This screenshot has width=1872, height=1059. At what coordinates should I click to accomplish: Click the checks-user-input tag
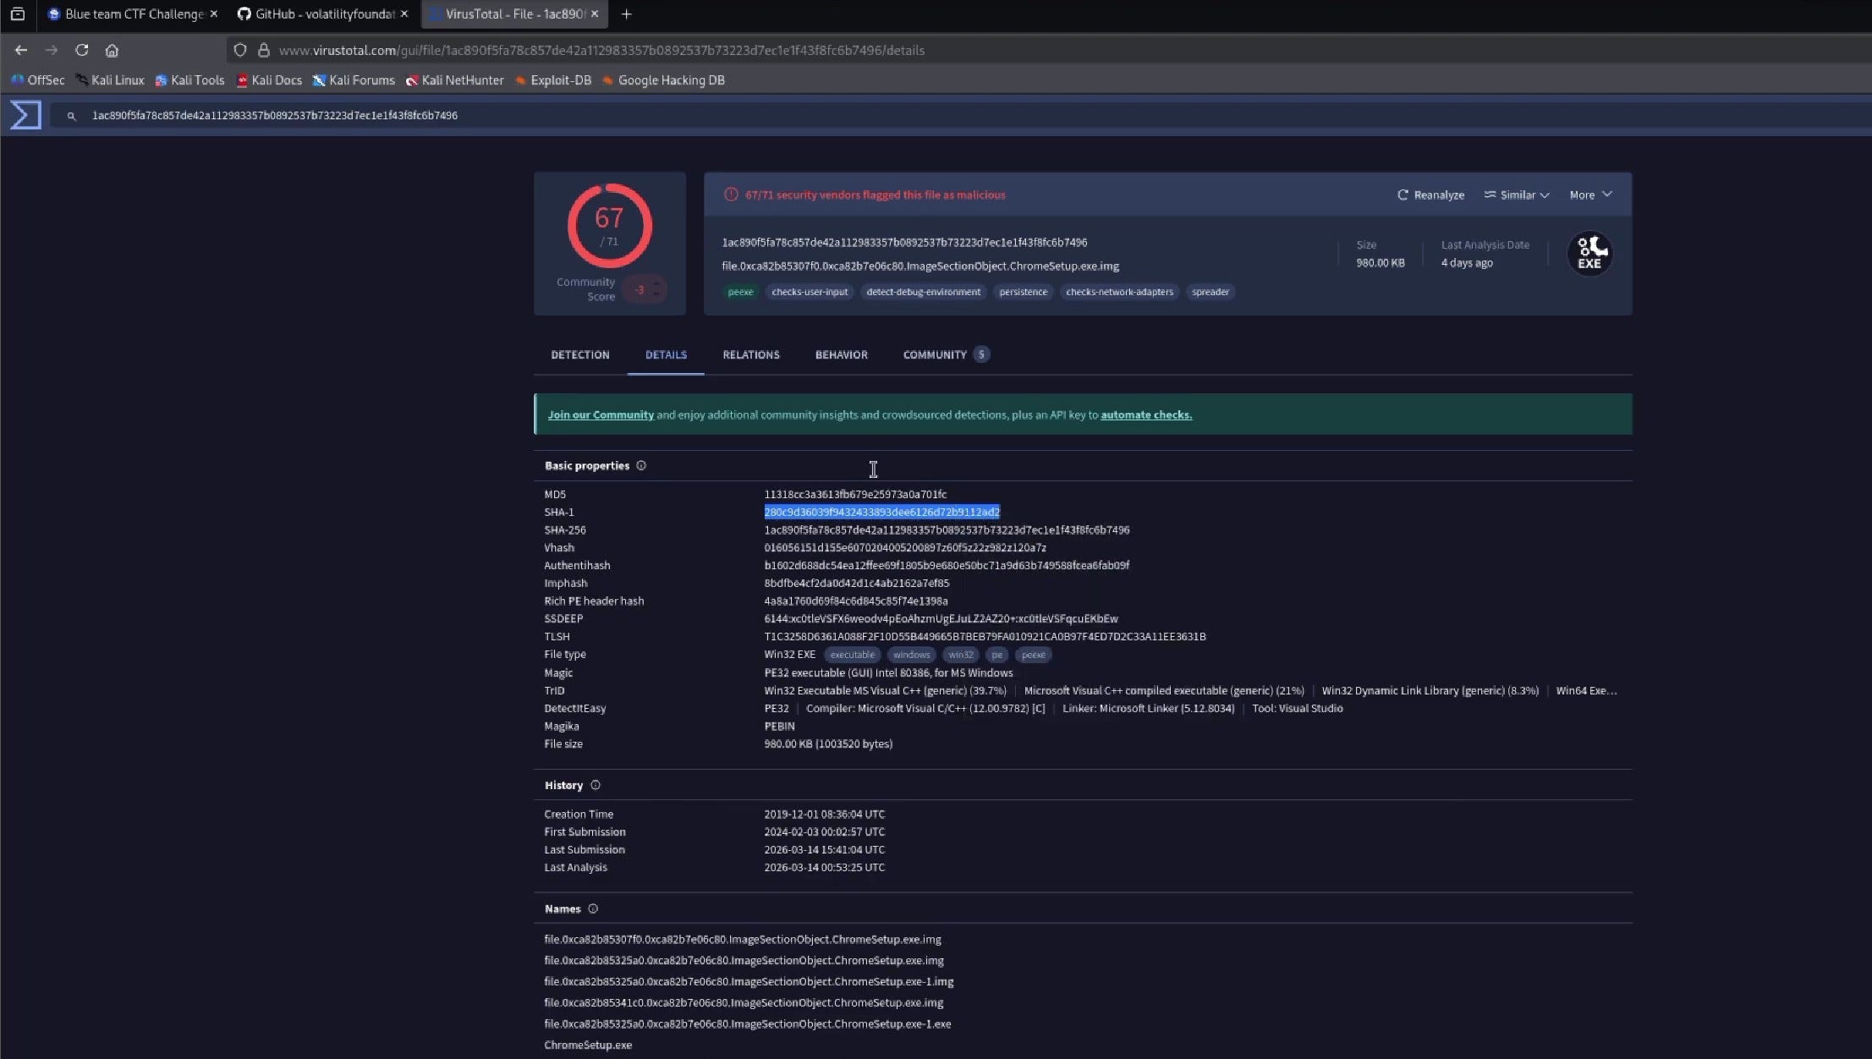(x=810, y=292)
